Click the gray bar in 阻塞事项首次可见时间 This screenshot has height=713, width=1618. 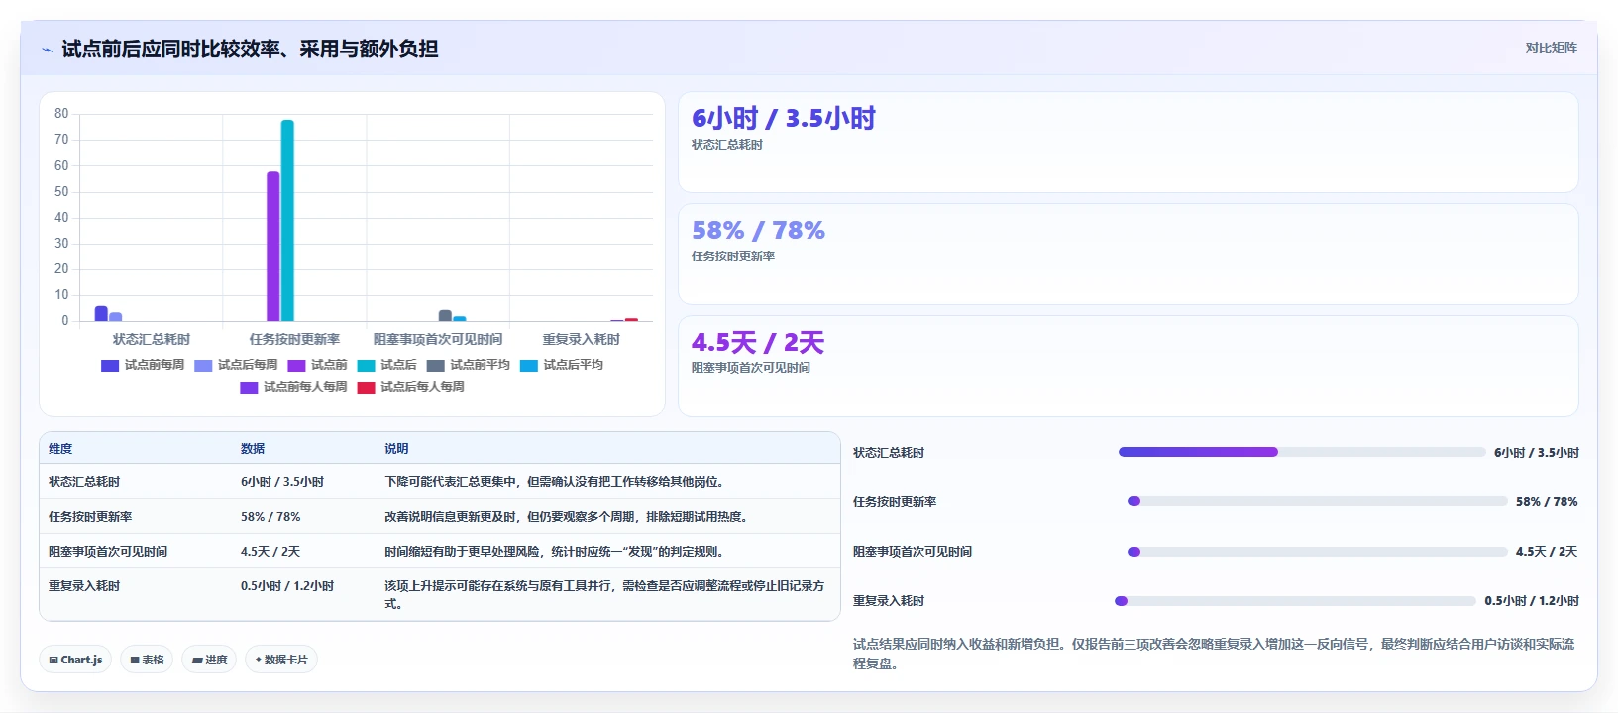click(x=445, y=315)
